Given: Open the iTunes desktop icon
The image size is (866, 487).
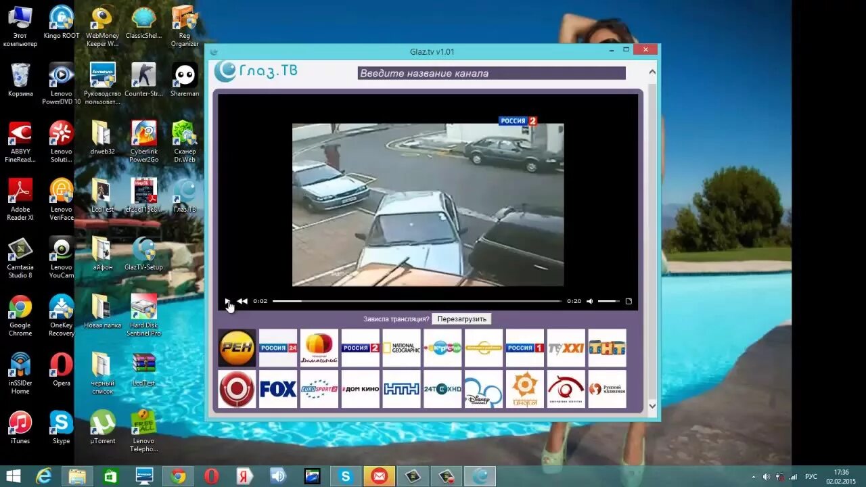Looking at the screenshot, I should coord(20,427).
